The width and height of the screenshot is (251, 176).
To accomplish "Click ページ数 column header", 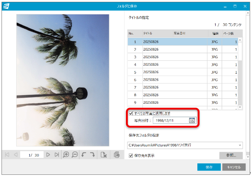I will pyautogui.click(x=232, y=33).
